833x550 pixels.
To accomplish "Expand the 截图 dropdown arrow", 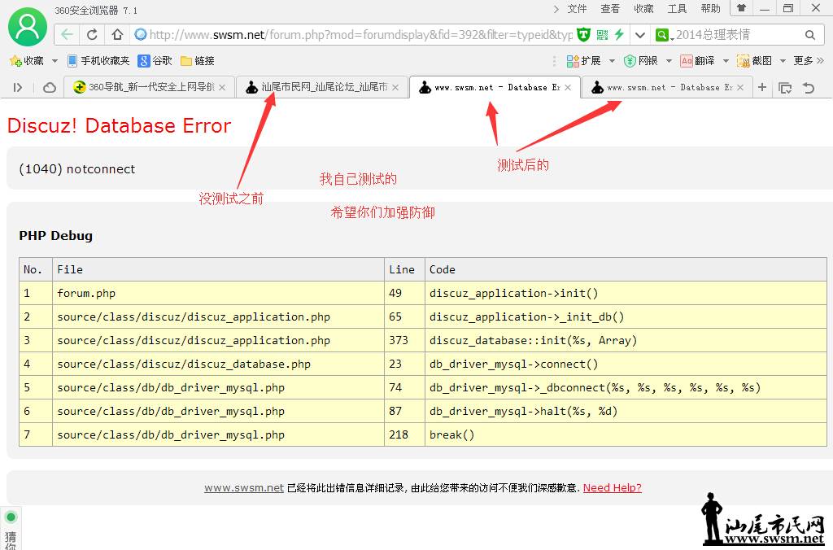I will pyautogui.click(x=783, y=61).
